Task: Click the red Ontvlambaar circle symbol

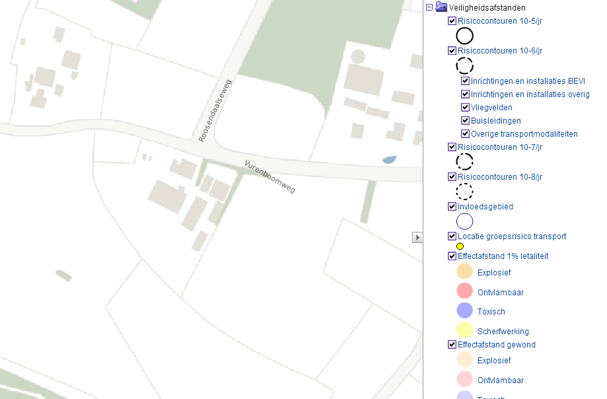Action: (x=464, y=291)
